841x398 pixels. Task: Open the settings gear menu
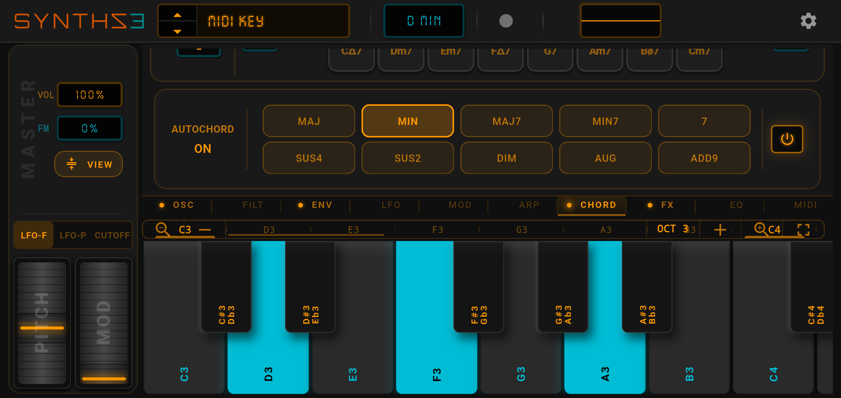click(x=808, y=21)
